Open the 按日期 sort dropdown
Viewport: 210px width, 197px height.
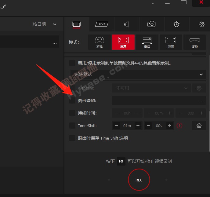[x=45, y=24]
